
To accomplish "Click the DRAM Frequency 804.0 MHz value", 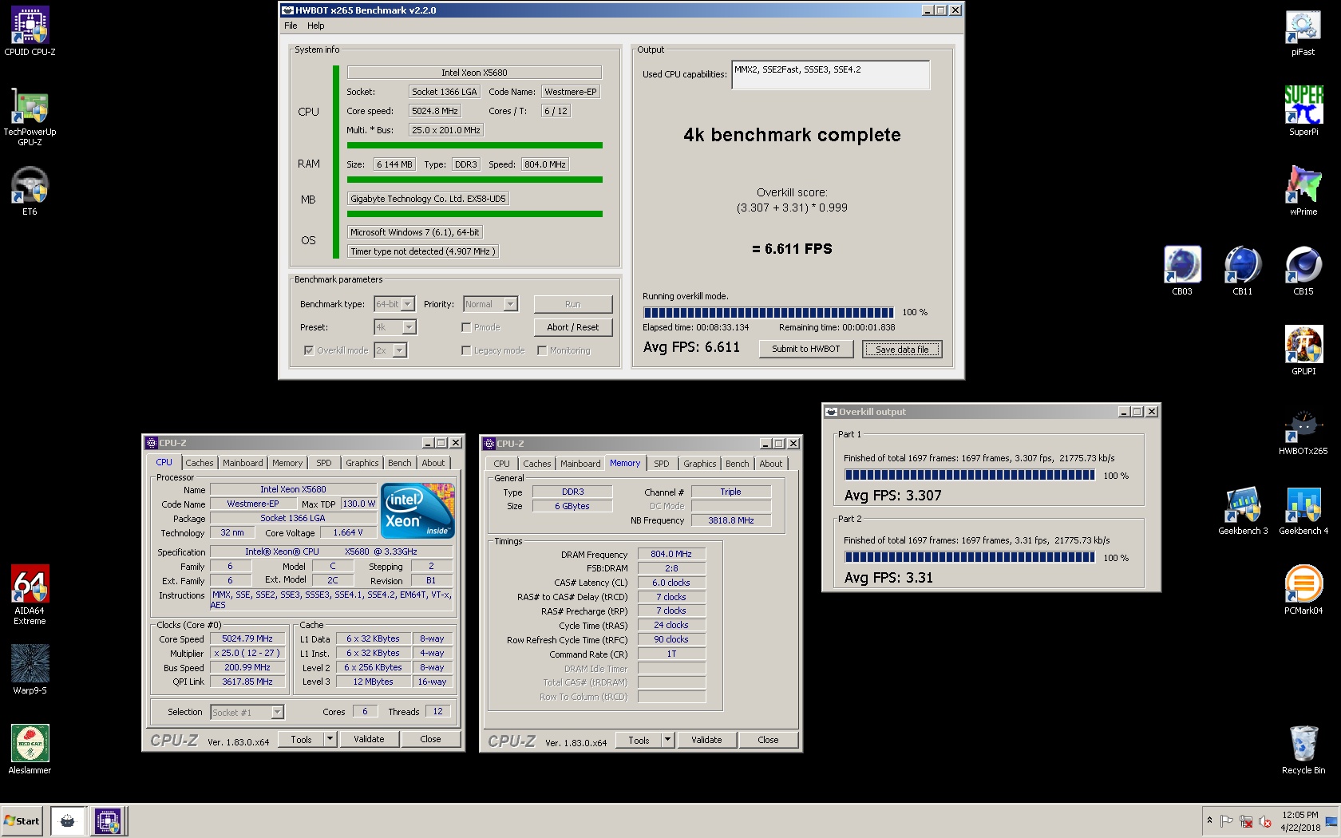I will pos(671,554).
